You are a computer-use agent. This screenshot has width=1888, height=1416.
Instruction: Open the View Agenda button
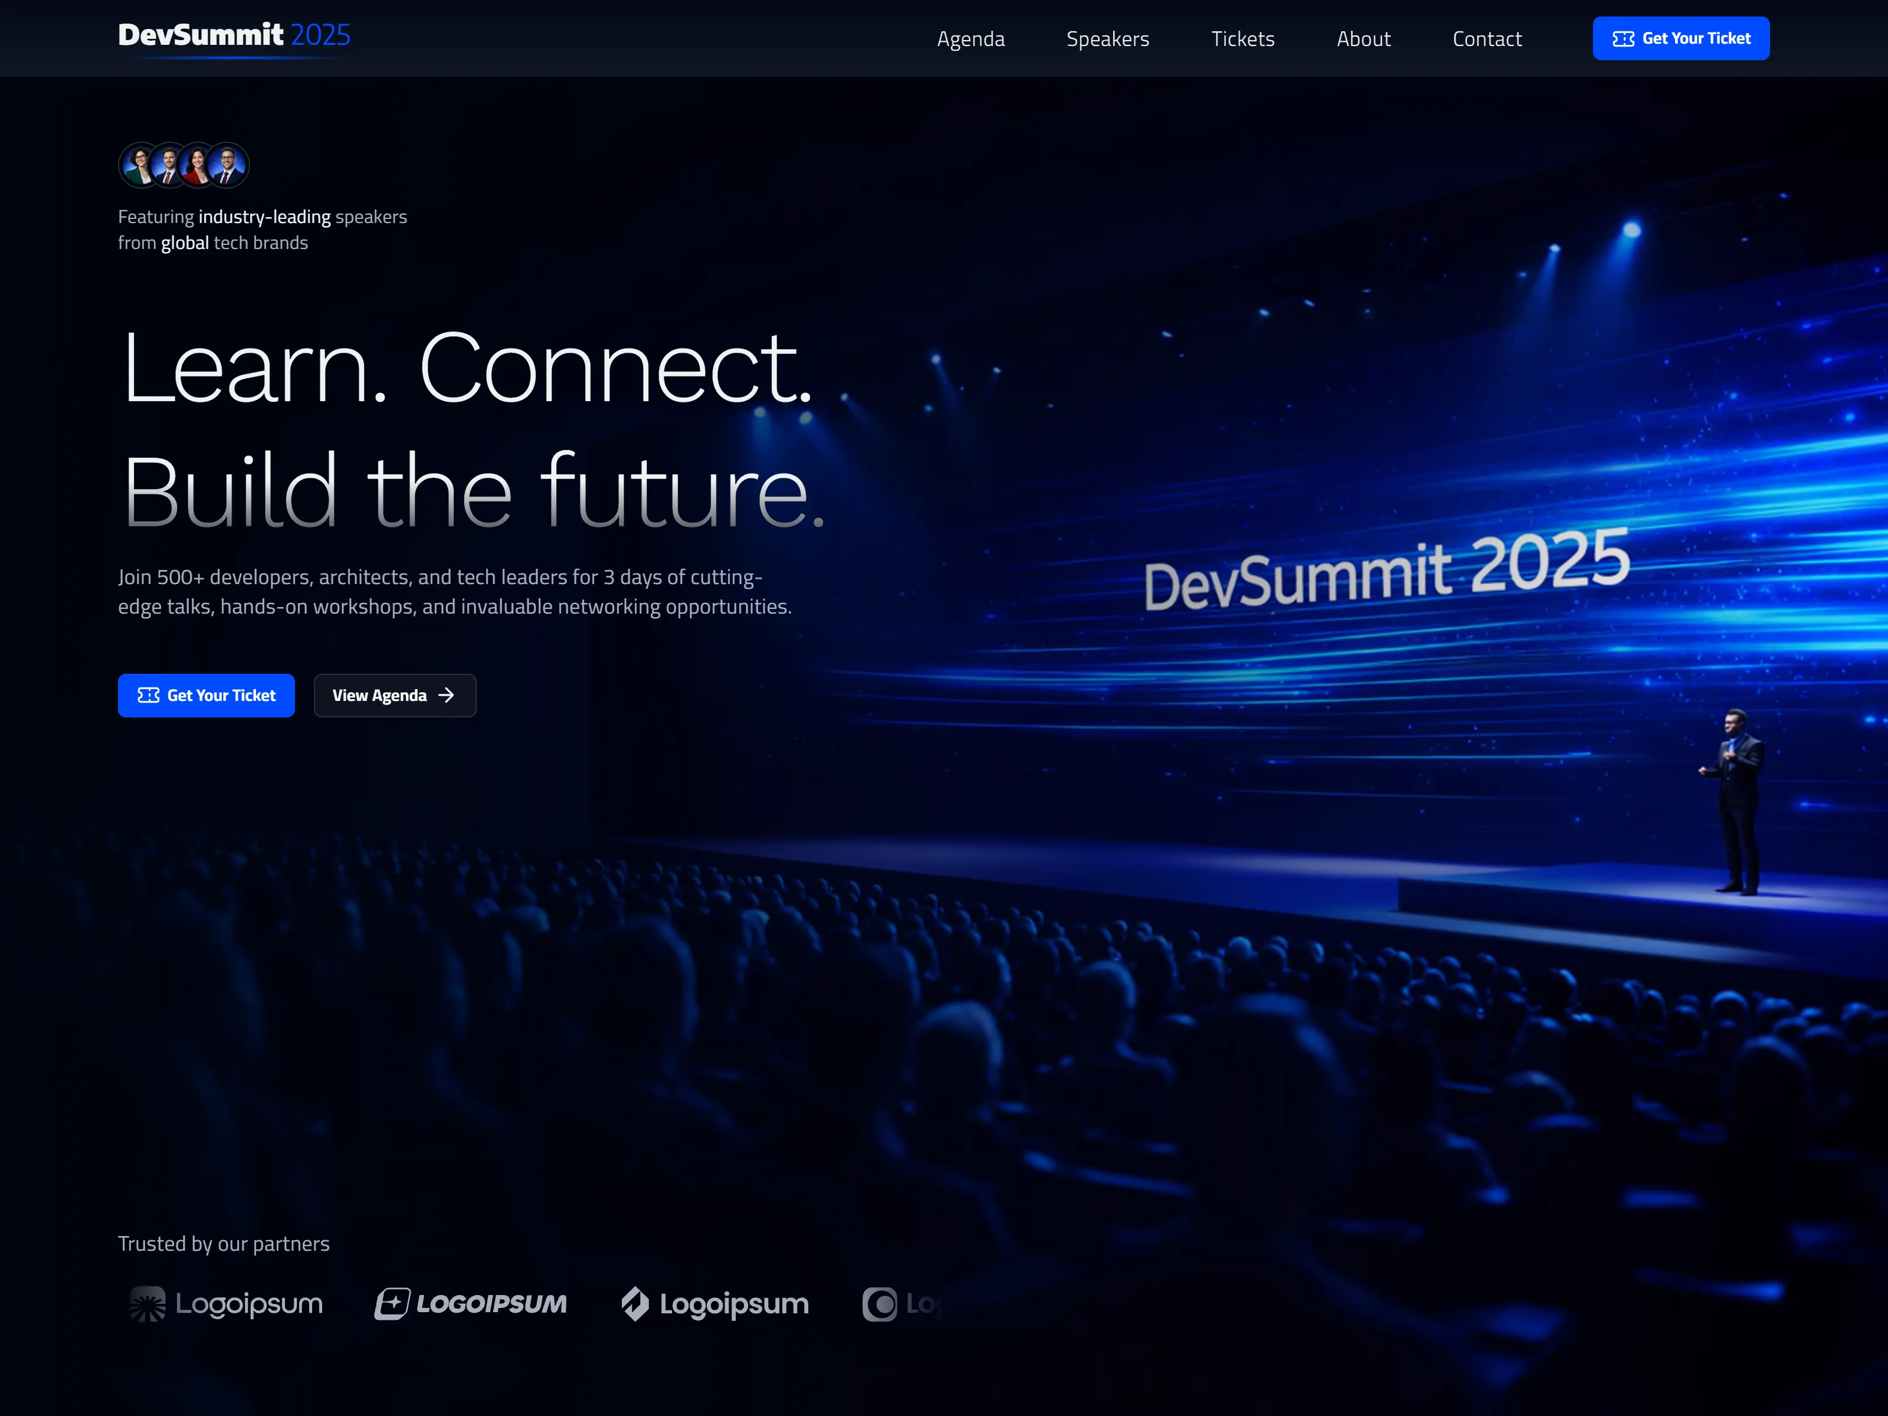394,696
